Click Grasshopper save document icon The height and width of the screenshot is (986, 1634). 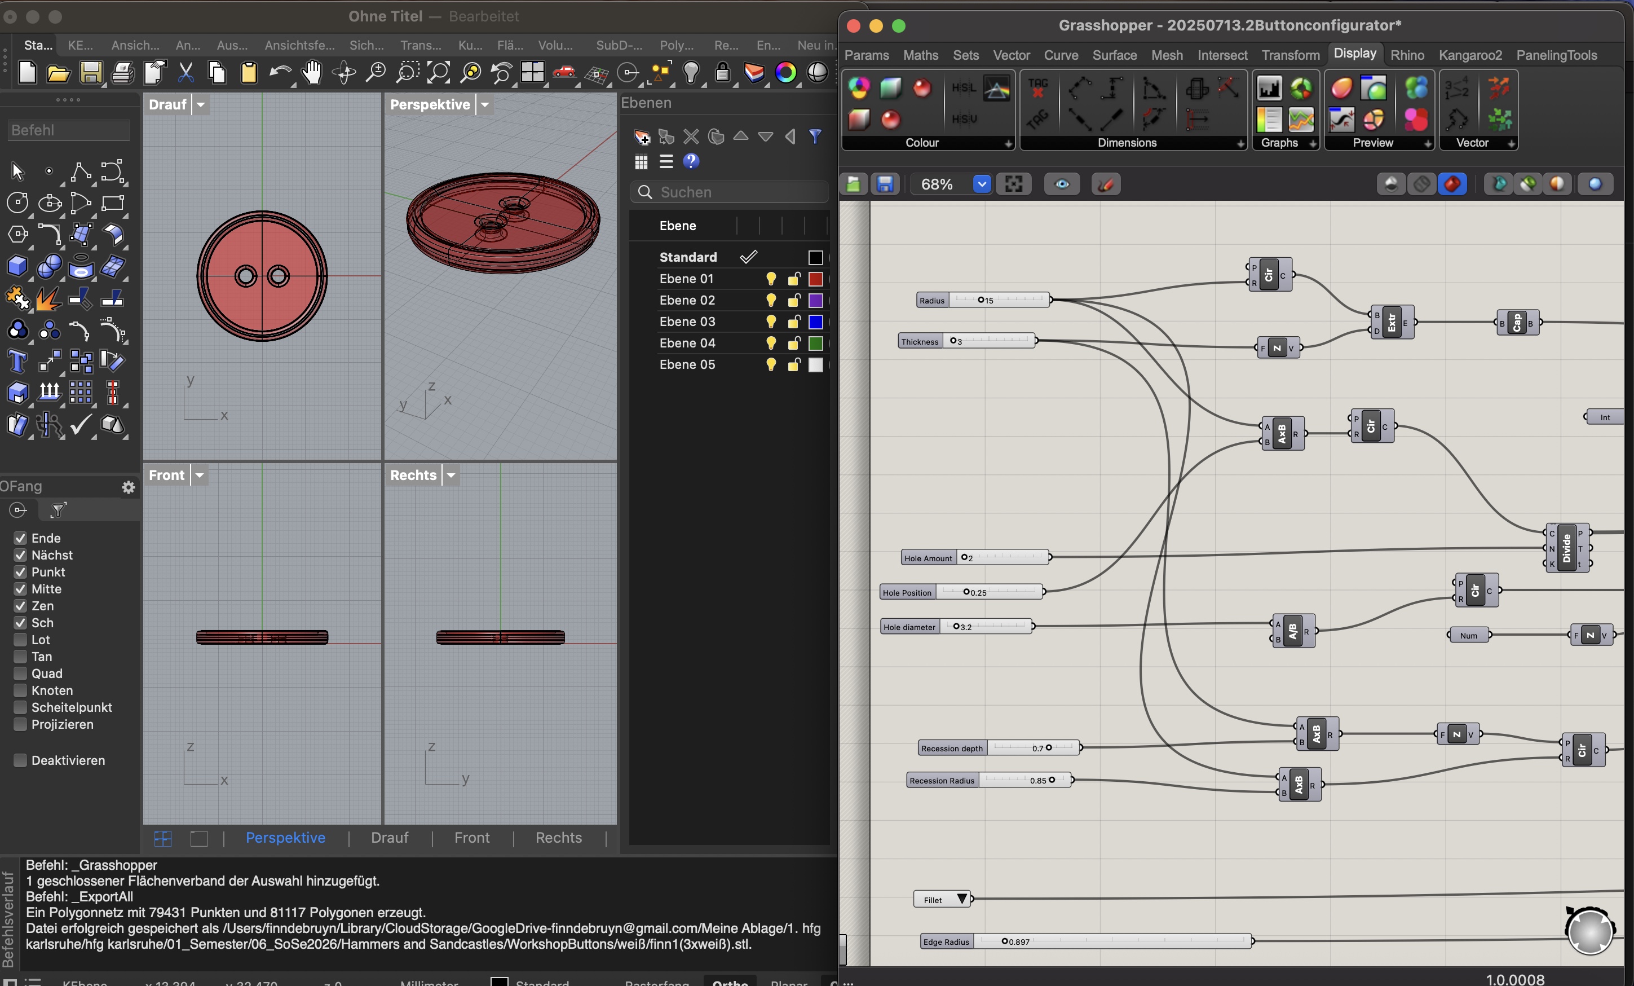tap(885, 184)
